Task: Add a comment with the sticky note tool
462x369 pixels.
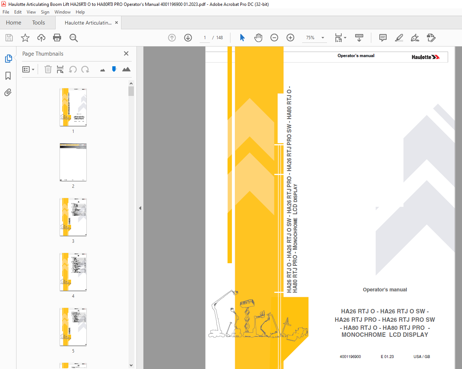Action: pyautogui.click(x=383, y=38)
